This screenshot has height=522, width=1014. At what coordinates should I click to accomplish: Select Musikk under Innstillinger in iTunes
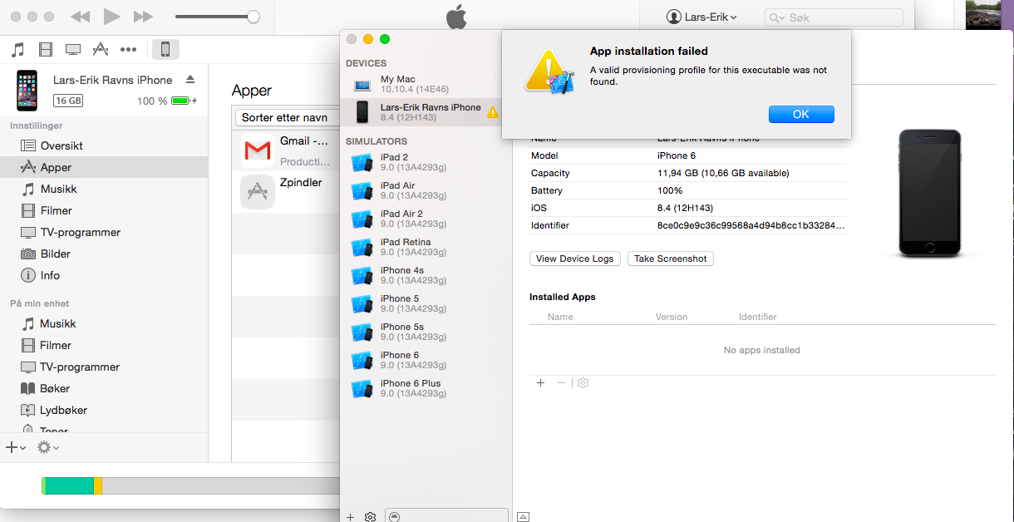(x=104, y=189)
